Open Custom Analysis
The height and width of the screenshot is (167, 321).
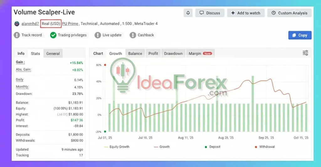(289, 13)
